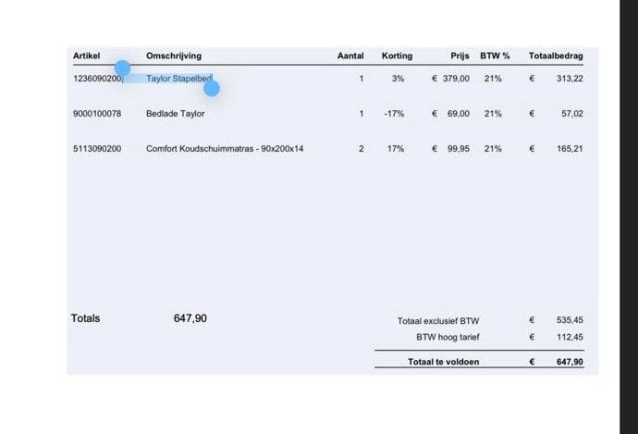Click the 3% discount value

tap(398, 79)
